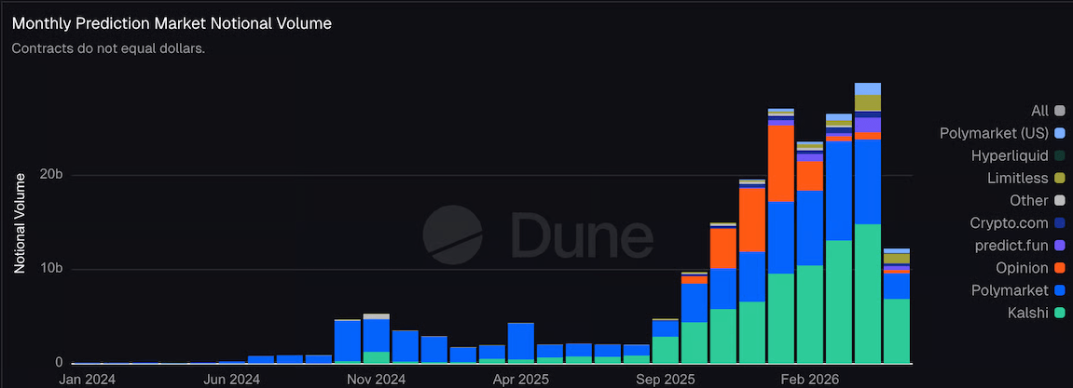1073x388 pixels.
Task: Click the 'Sep 2025' x-axis label
Action: coord(666,379)
